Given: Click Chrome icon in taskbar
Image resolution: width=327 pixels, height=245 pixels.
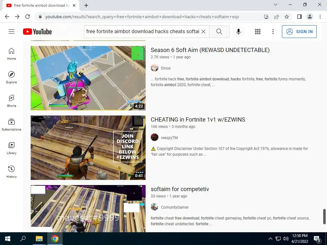Looking at the screenshot, I should point(55,239).
